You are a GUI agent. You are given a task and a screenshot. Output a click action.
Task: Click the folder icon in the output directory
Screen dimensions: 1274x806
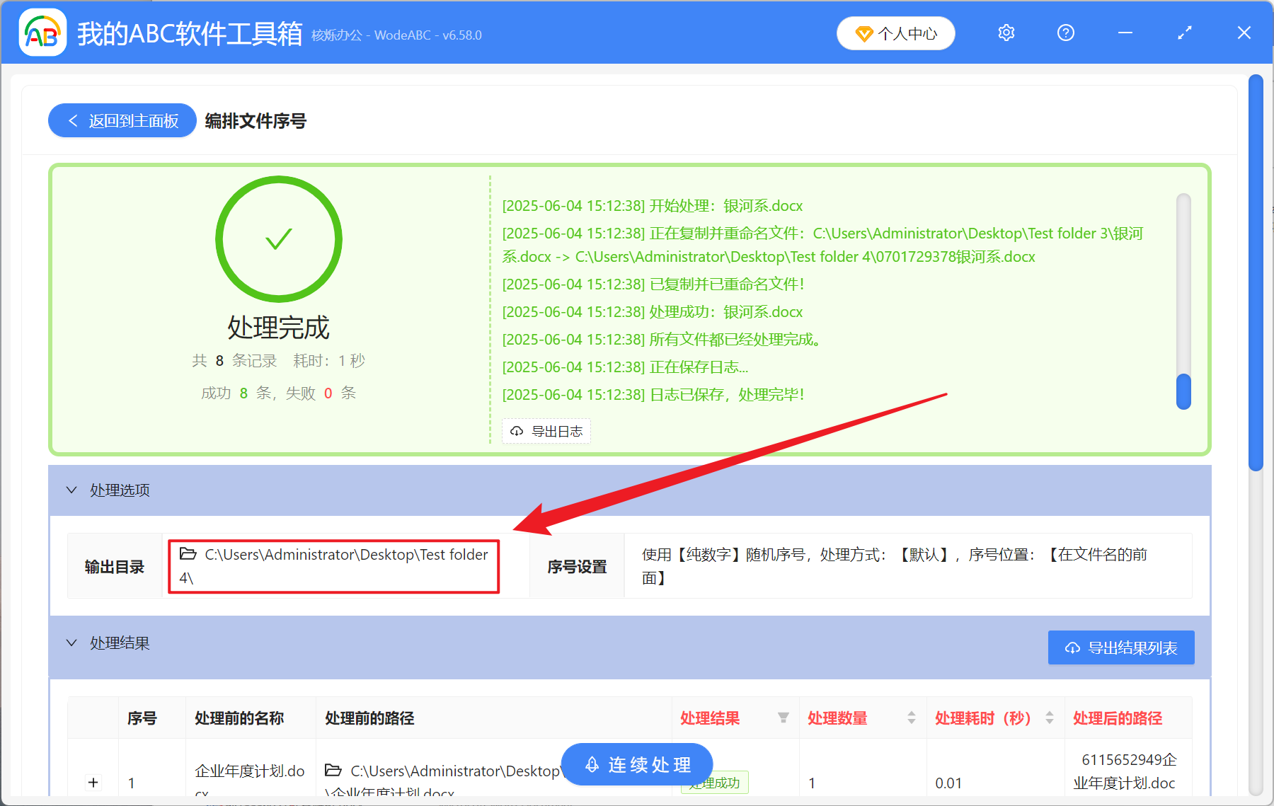point(186,555)
